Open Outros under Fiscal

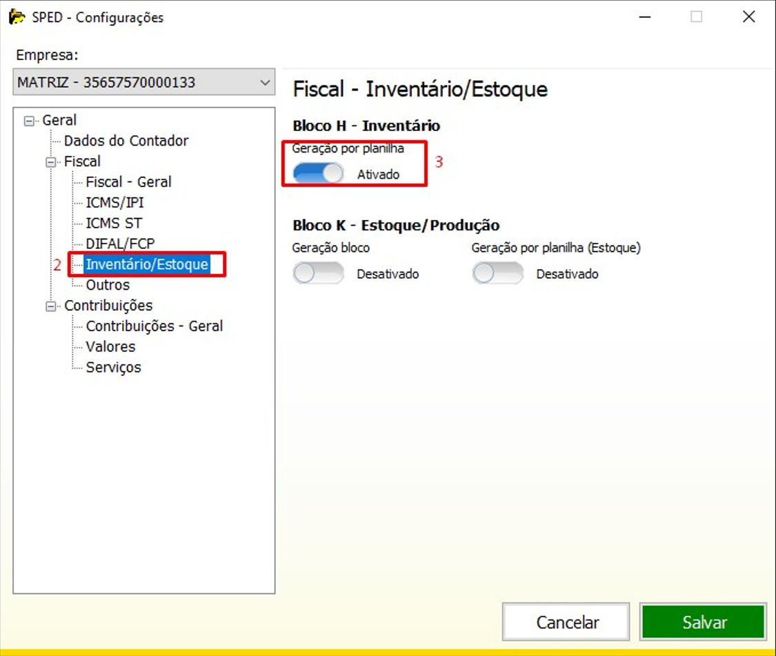click(108, 285)
